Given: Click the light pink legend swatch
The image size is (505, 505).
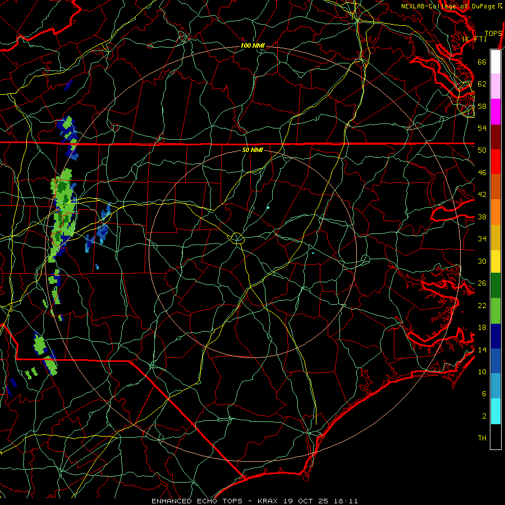Looking at the screenshot, I should 495,86.
